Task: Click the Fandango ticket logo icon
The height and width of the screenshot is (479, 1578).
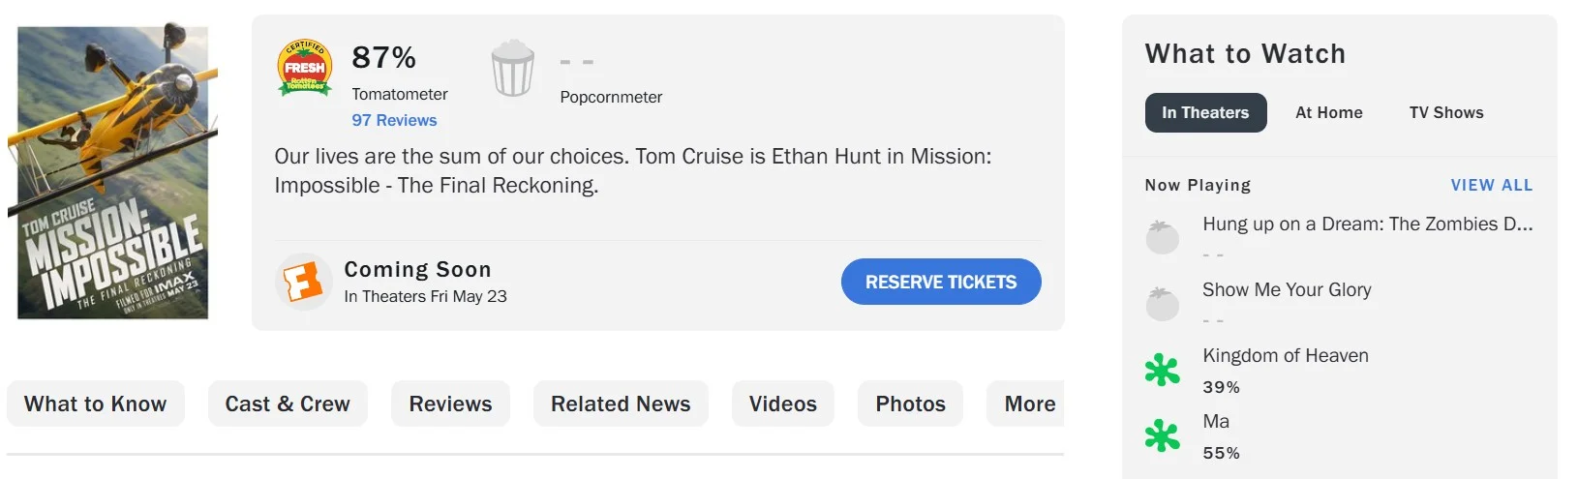Action: point(303,282)
